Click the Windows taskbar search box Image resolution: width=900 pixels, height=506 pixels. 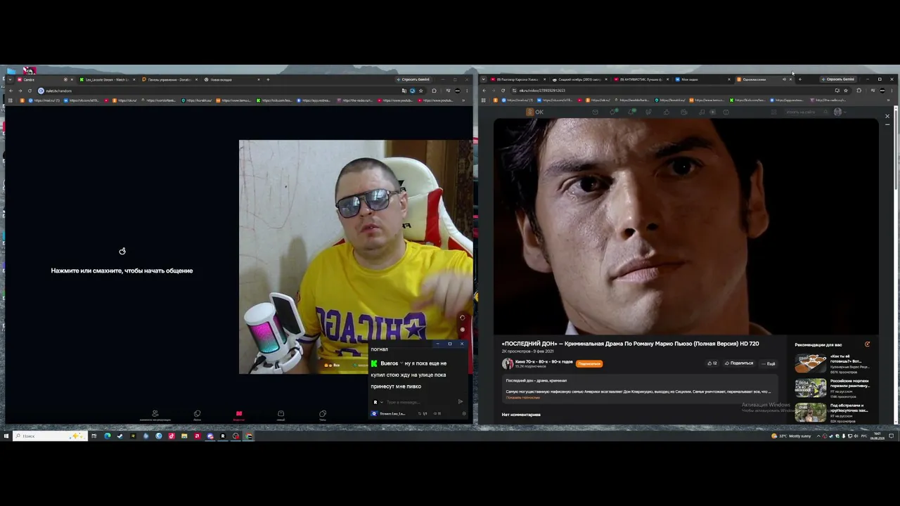pyautogui.click(x=51, y=436)
